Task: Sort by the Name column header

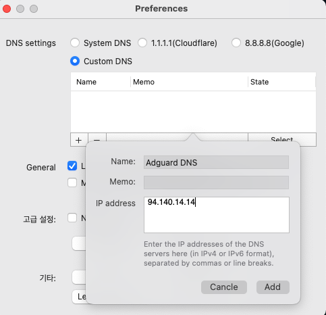Action: 101,82
